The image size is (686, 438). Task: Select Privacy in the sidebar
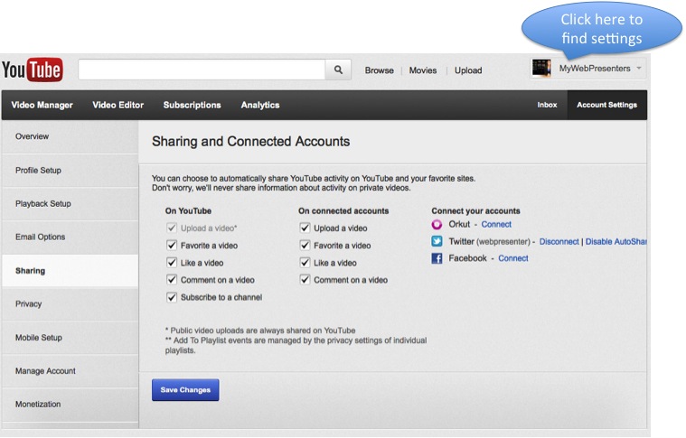tap(29, 304)
